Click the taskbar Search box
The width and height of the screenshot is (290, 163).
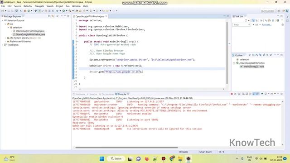116,159
